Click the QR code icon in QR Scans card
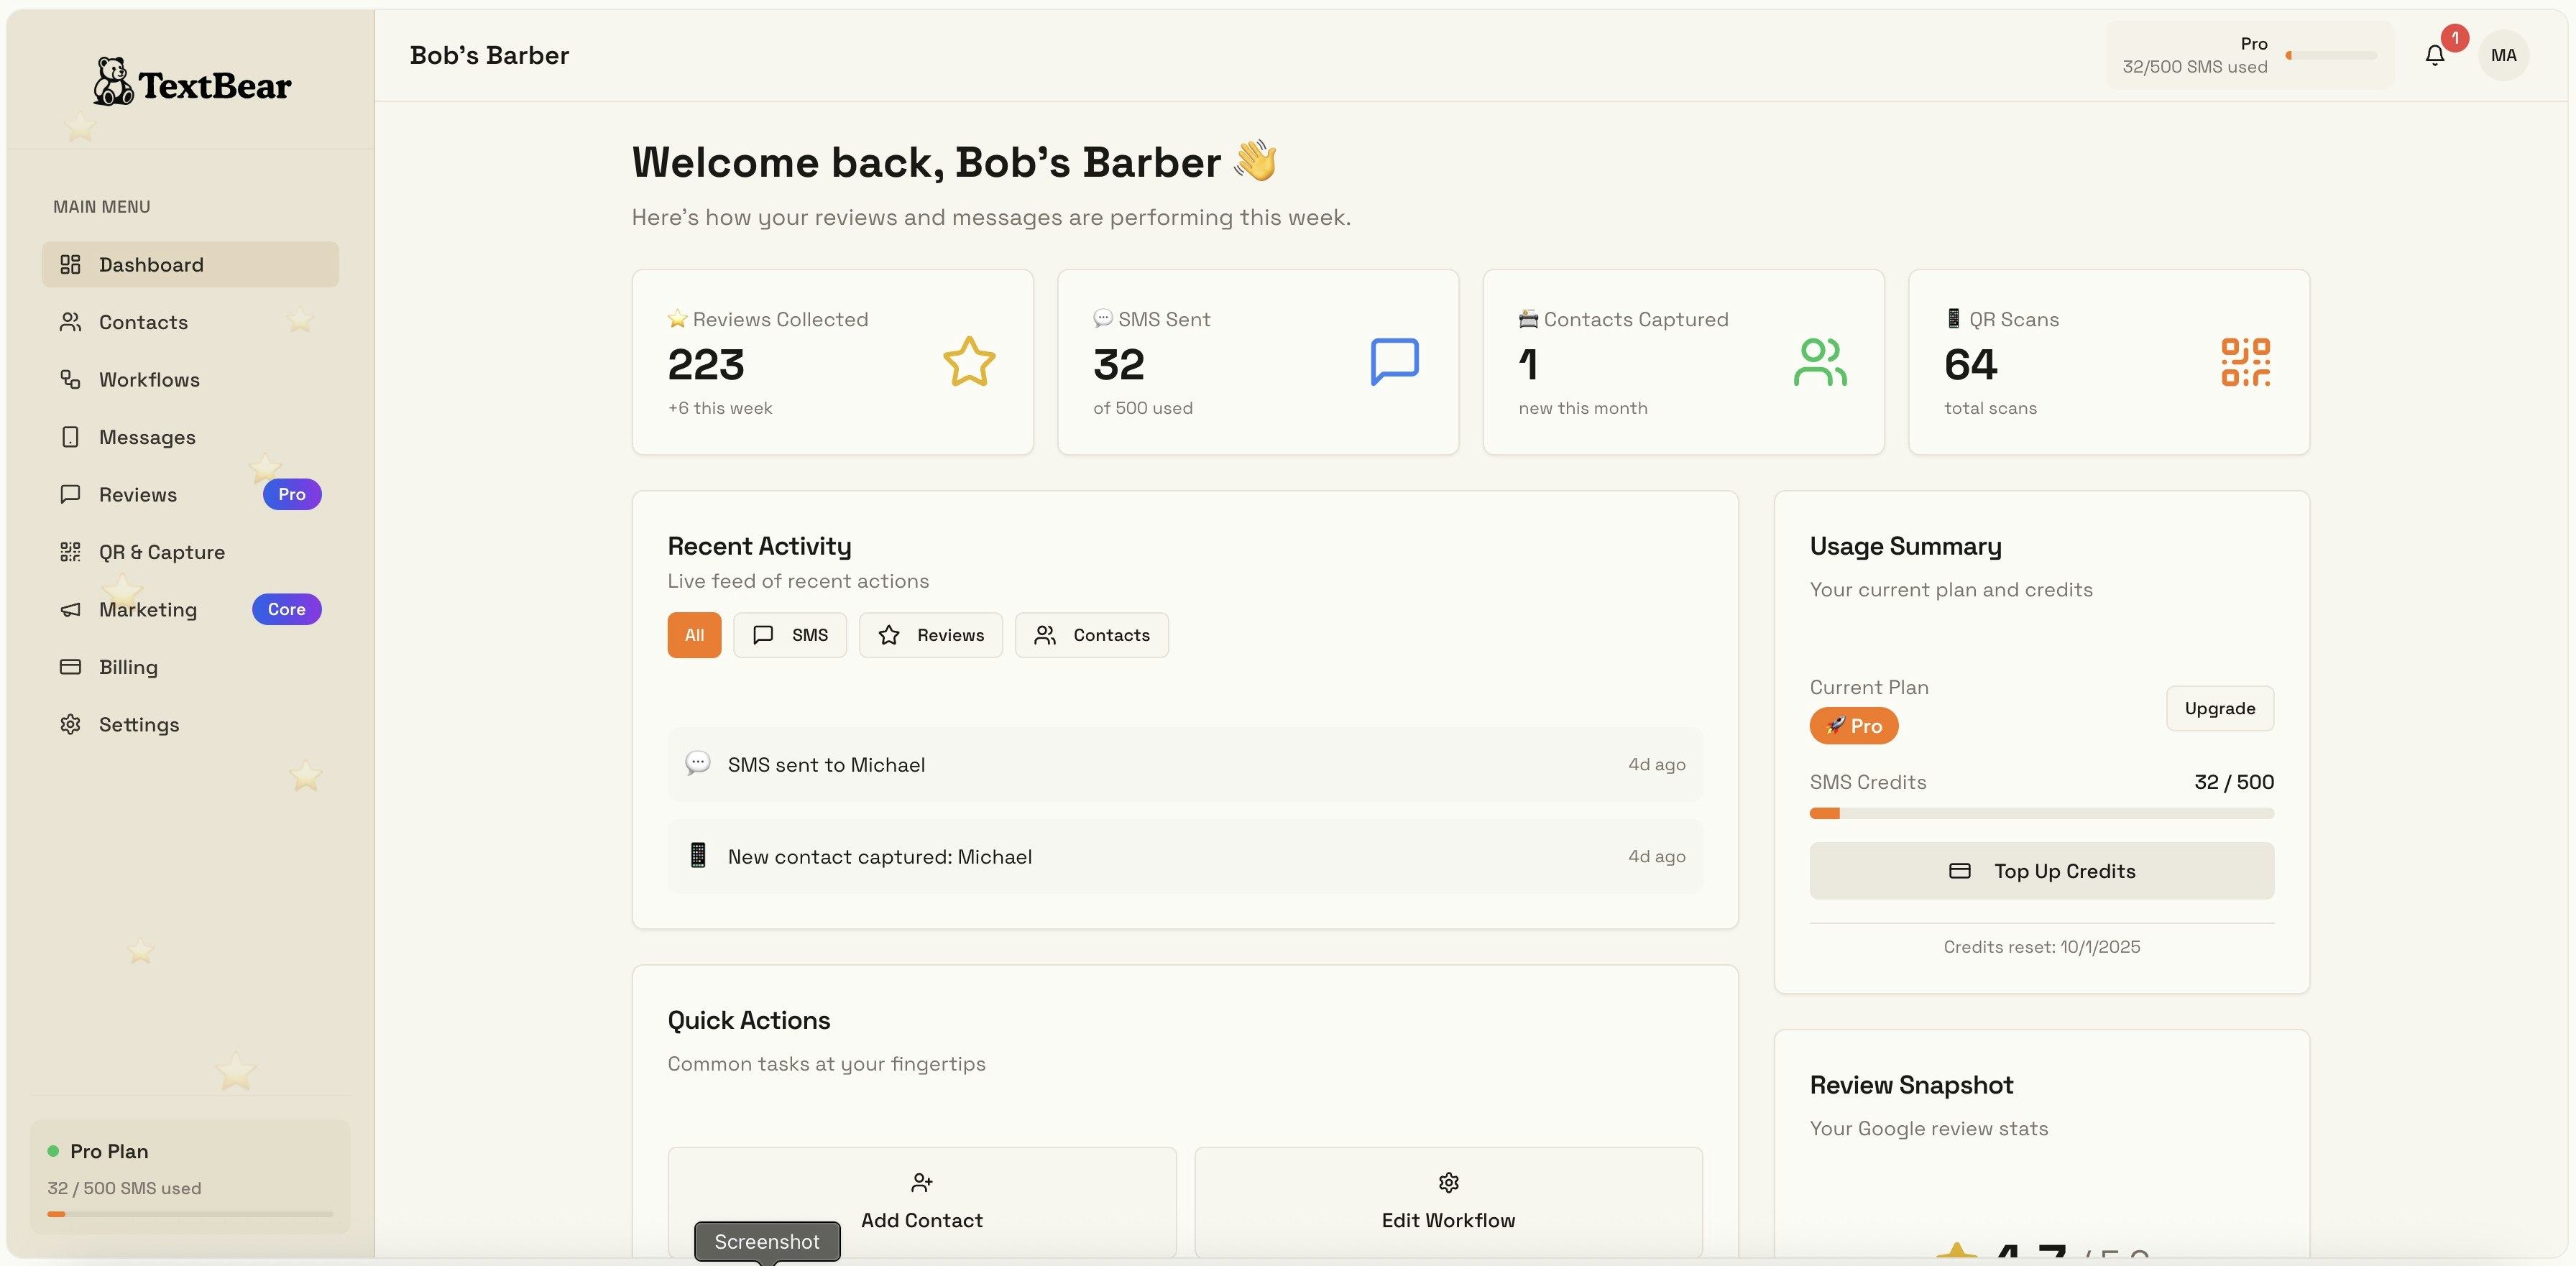The image size is (2576, 1266). [2245, 362]
